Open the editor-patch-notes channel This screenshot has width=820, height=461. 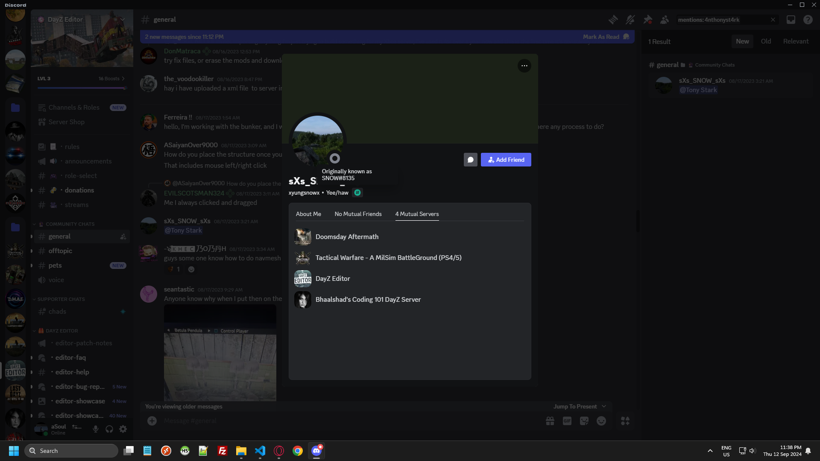point(82,343)
